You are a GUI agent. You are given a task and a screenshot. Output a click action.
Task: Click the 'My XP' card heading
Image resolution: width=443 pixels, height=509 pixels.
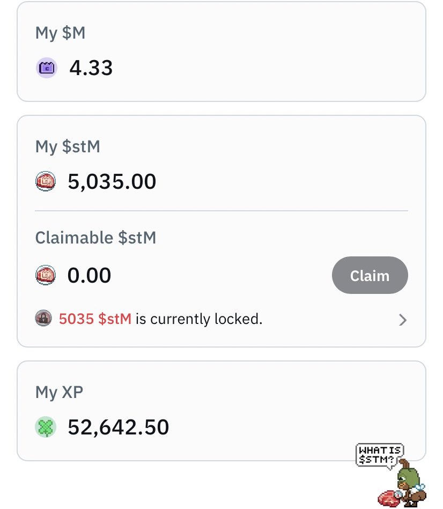coord(59,393)
